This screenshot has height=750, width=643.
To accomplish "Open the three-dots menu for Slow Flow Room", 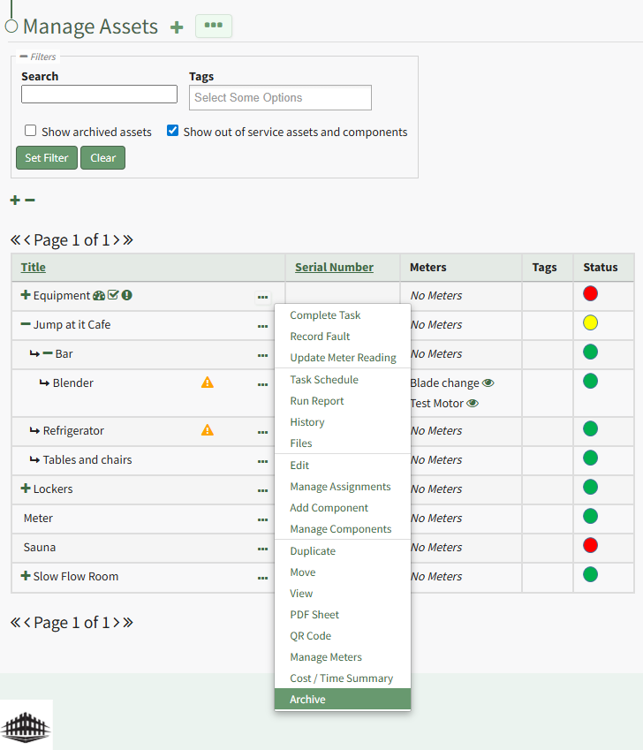I will click(x=262, y=577).
